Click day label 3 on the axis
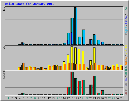This screenshot has width=129, height=101. [x=16, y=98]
